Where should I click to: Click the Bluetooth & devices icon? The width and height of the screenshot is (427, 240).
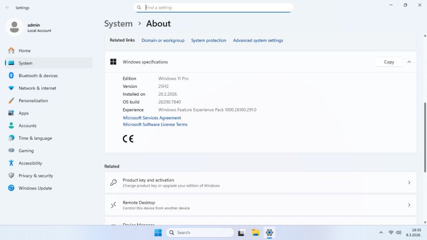[x=11, y=76]
